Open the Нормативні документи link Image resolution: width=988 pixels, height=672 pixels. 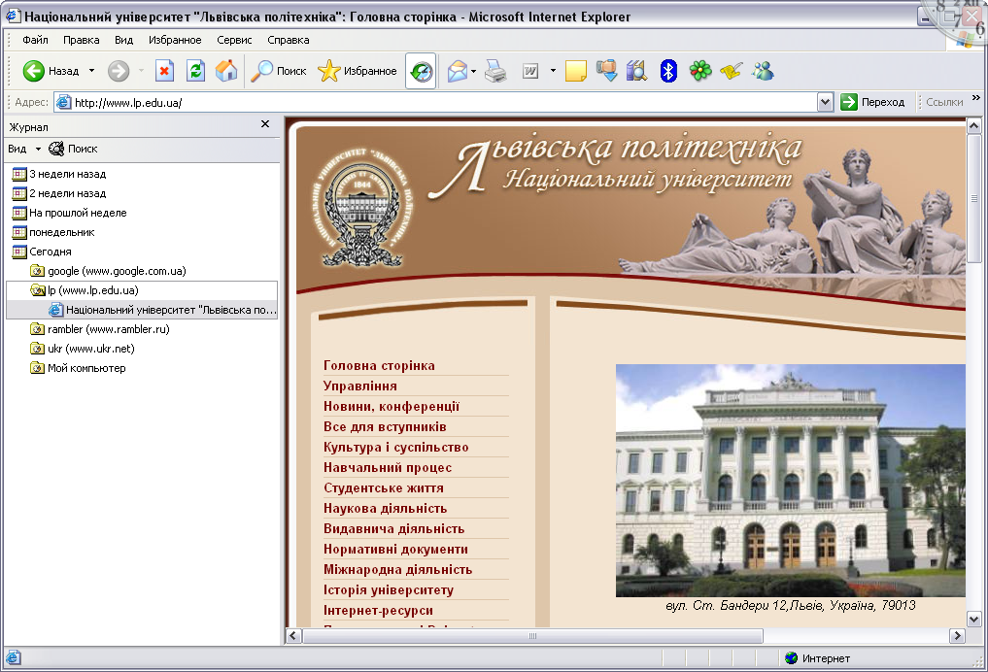(395, 550)
